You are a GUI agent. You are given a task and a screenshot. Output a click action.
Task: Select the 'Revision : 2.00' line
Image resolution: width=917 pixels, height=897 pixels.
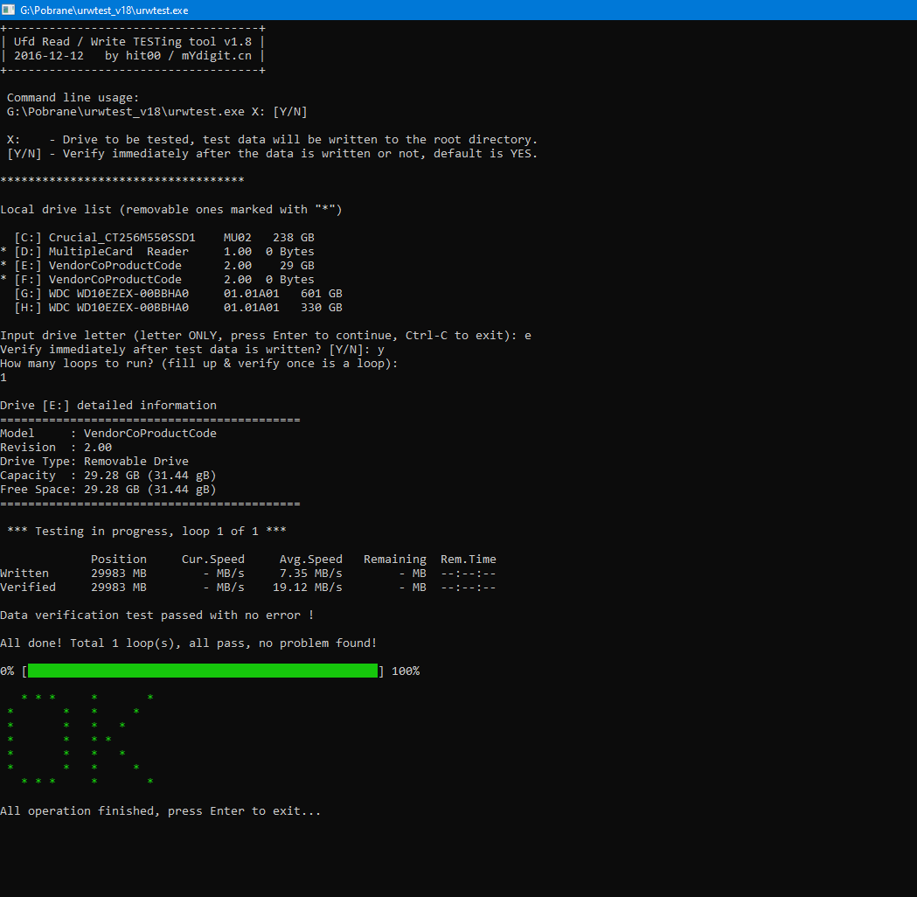click(56, 448)
